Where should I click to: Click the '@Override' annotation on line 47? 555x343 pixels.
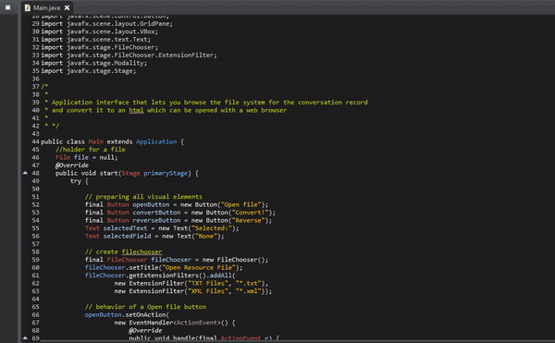click(x=72, y=165)
